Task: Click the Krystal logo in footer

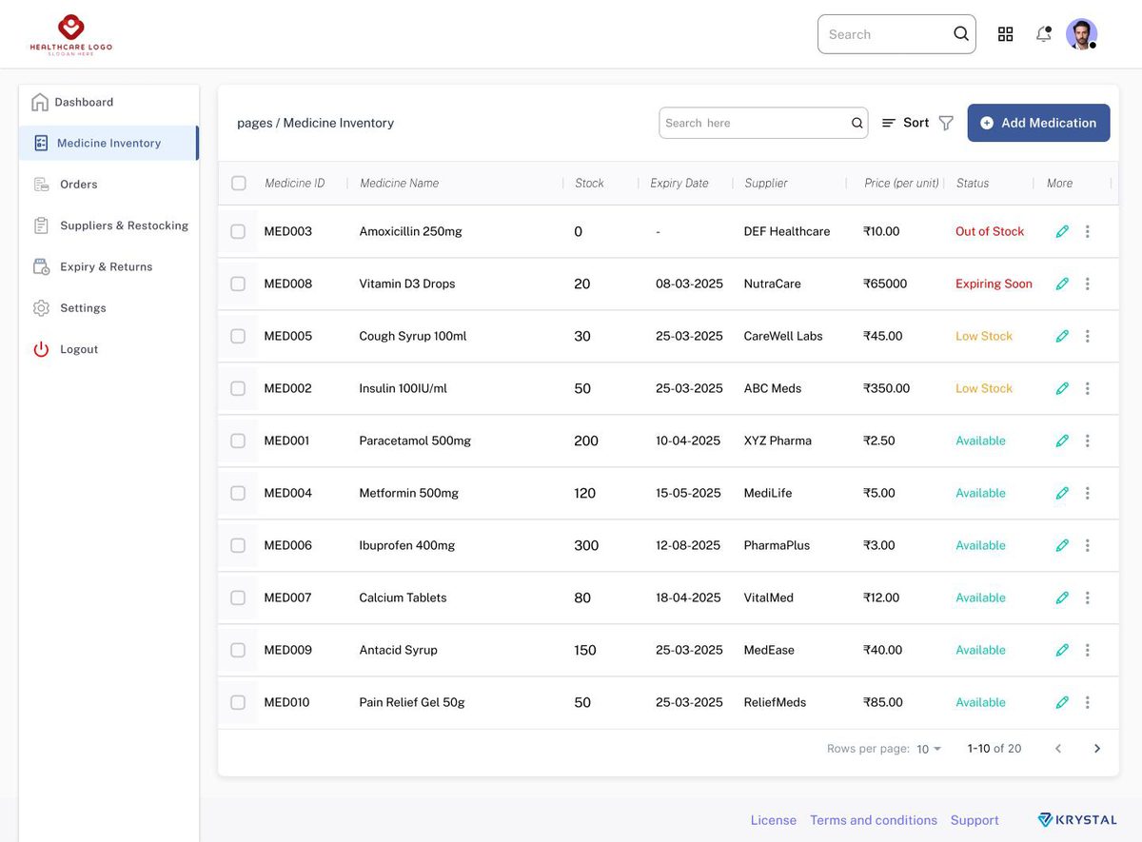Action: [1077, 820]
